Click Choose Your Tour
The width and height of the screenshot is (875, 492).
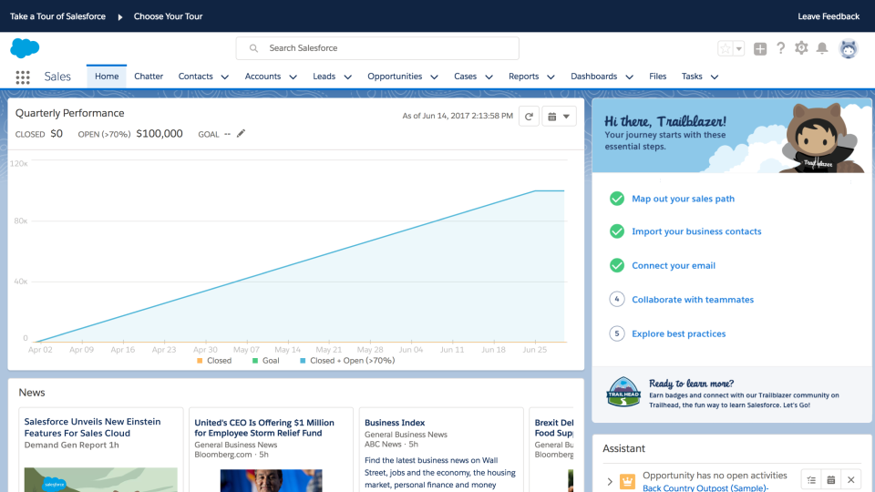(x=168, y=16)
